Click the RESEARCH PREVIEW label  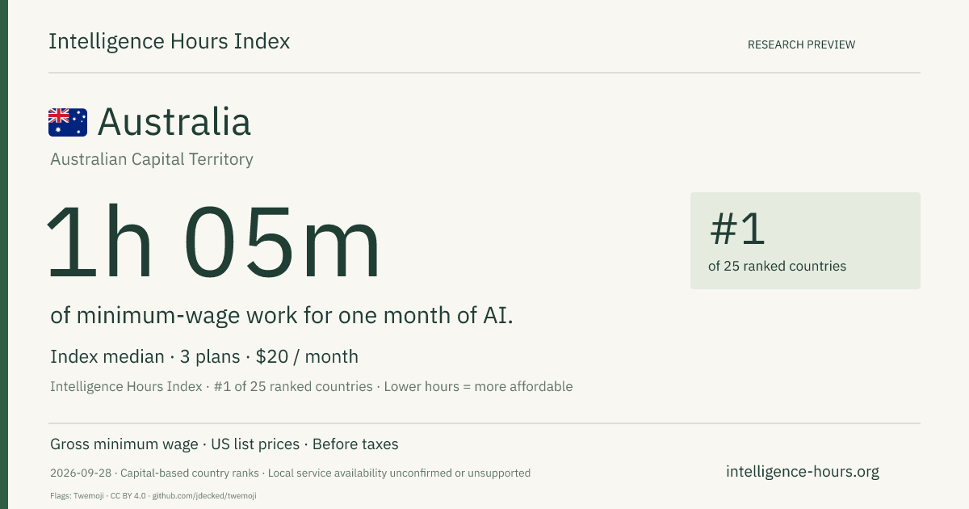click(x=801, y=44)
